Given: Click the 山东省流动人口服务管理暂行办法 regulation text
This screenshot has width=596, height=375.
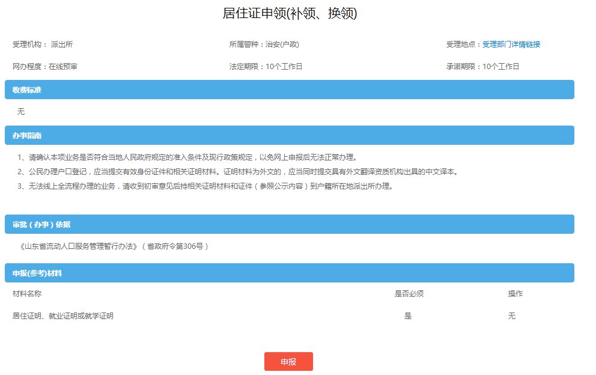Looking at the screenshot, I should coord(114,246).
